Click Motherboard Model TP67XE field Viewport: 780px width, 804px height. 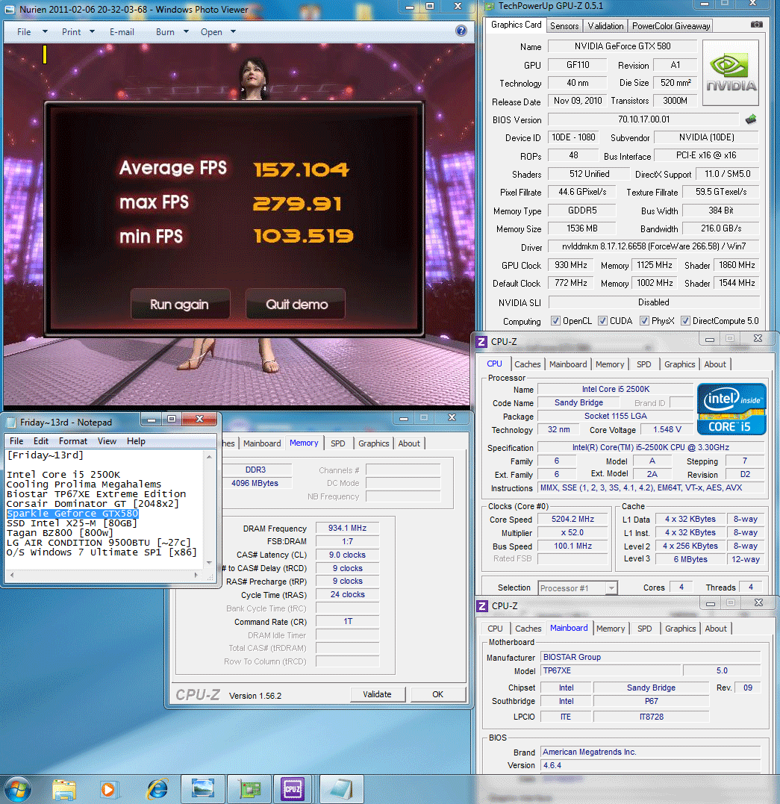[611, 670]
